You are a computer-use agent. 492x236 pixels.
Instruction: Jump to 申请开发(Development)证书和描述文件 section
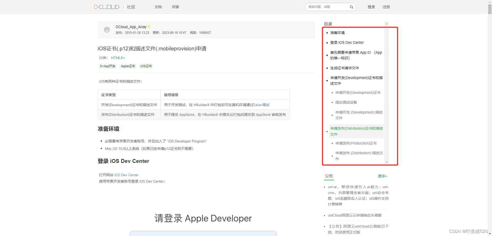coord(356,81)
